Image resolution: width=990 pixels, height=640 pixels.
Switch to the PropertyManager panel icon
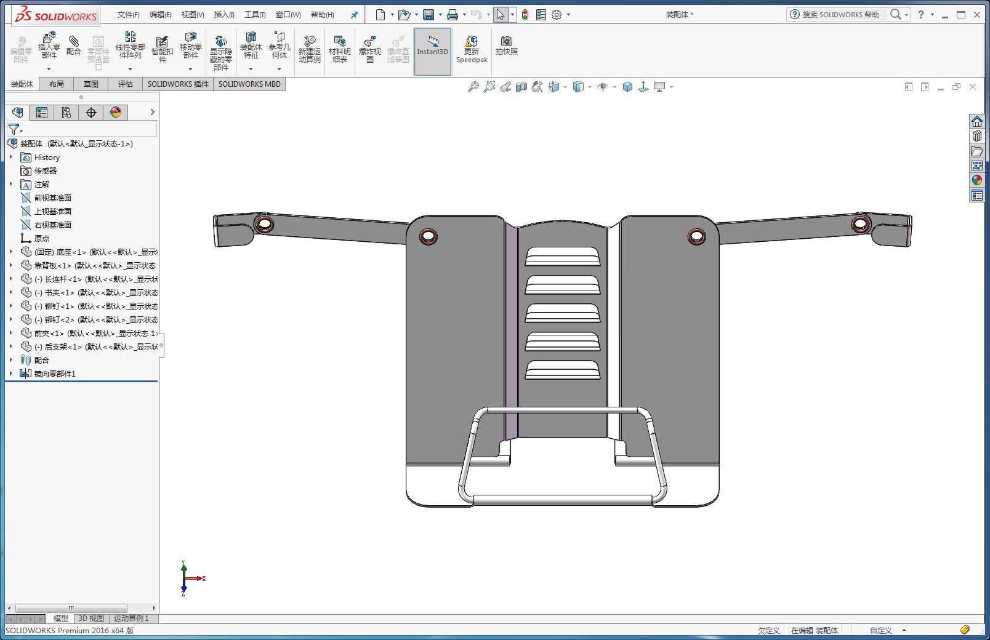42,113
